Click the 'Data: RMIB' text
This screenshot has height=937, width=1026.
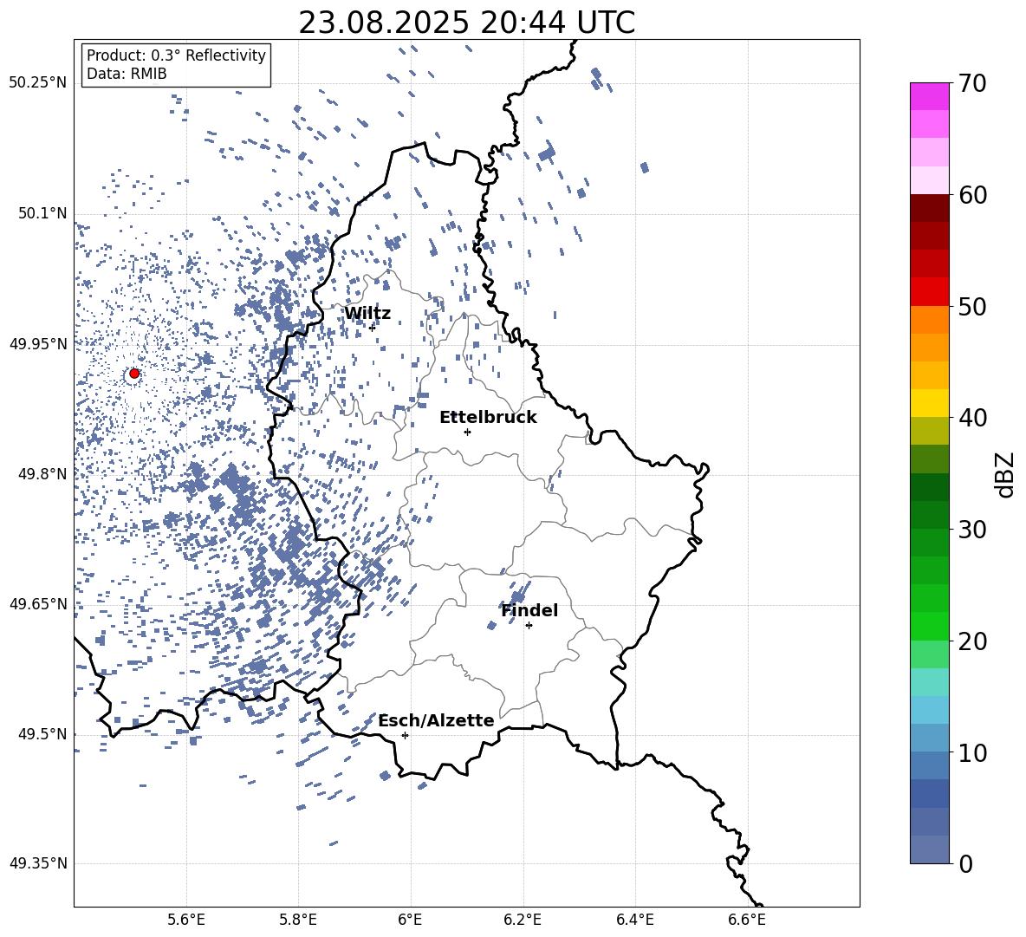(127, 74)
